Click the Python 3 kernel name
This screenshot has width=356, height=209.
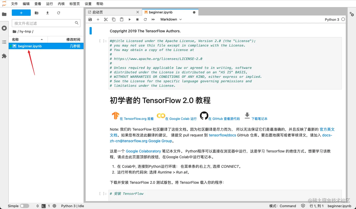(332, 19)
